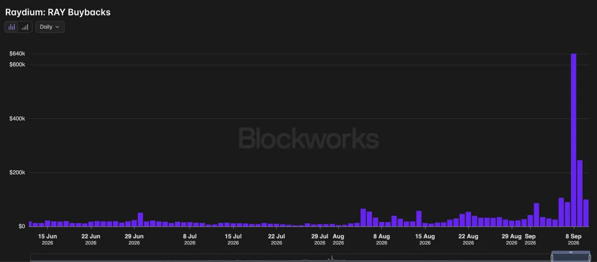Click the '$400k' y-axis label
Viewport: 597px width, 262px height.
coord(17,119)
